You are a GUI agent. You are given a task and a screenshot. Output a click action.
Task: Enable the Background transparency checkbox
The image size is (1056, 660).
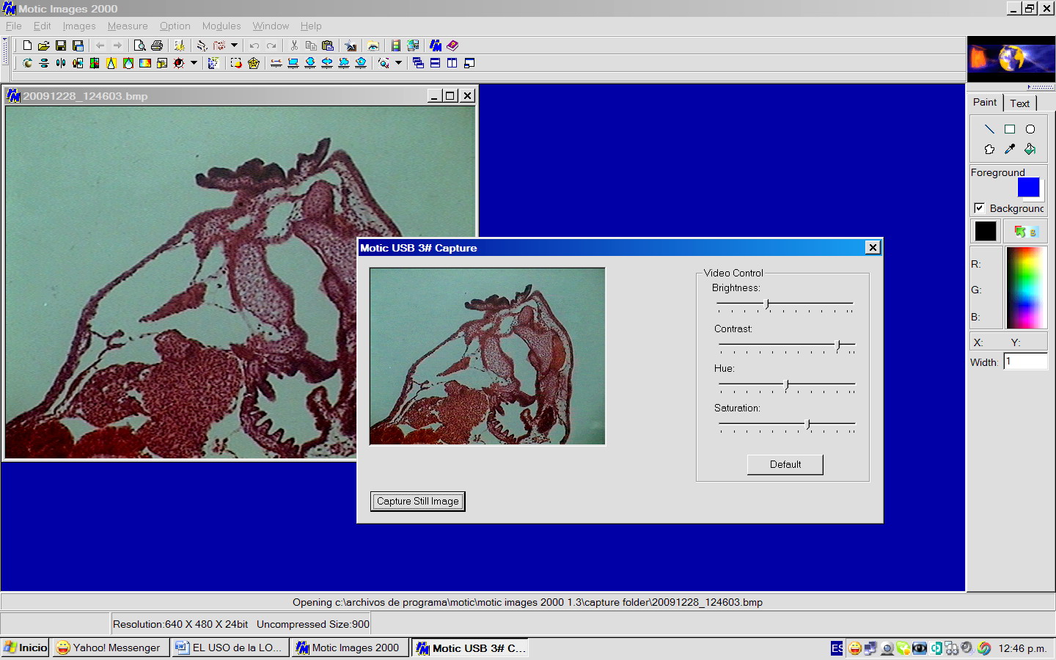tap(980, 208)
